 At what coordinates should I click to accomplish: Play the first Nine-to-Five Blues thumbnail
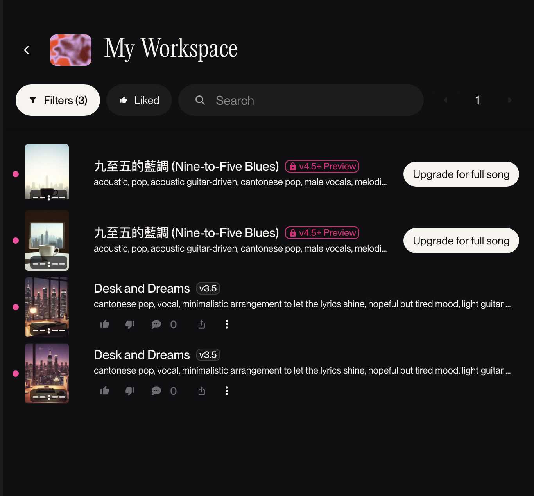coord(47,172)
